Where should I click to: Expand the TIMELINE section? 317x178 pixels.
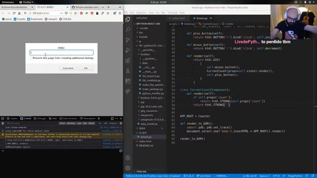tap(141, 172)
